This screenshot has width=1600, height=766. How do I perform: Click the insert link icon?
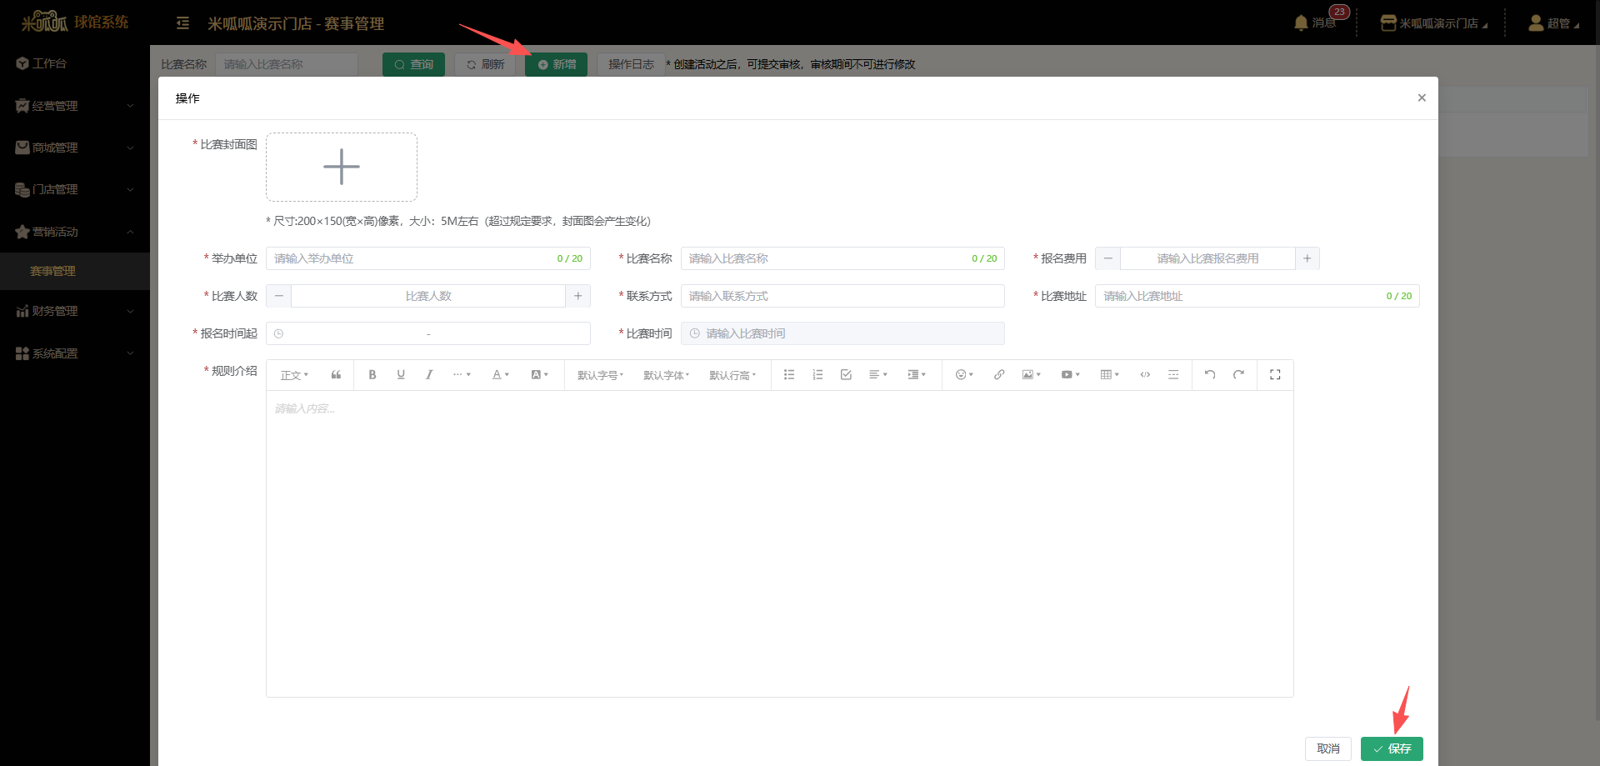coord(998,375)
